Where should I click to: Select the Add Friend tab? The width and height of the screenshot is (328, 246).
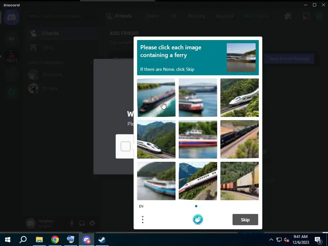(256, 16)
